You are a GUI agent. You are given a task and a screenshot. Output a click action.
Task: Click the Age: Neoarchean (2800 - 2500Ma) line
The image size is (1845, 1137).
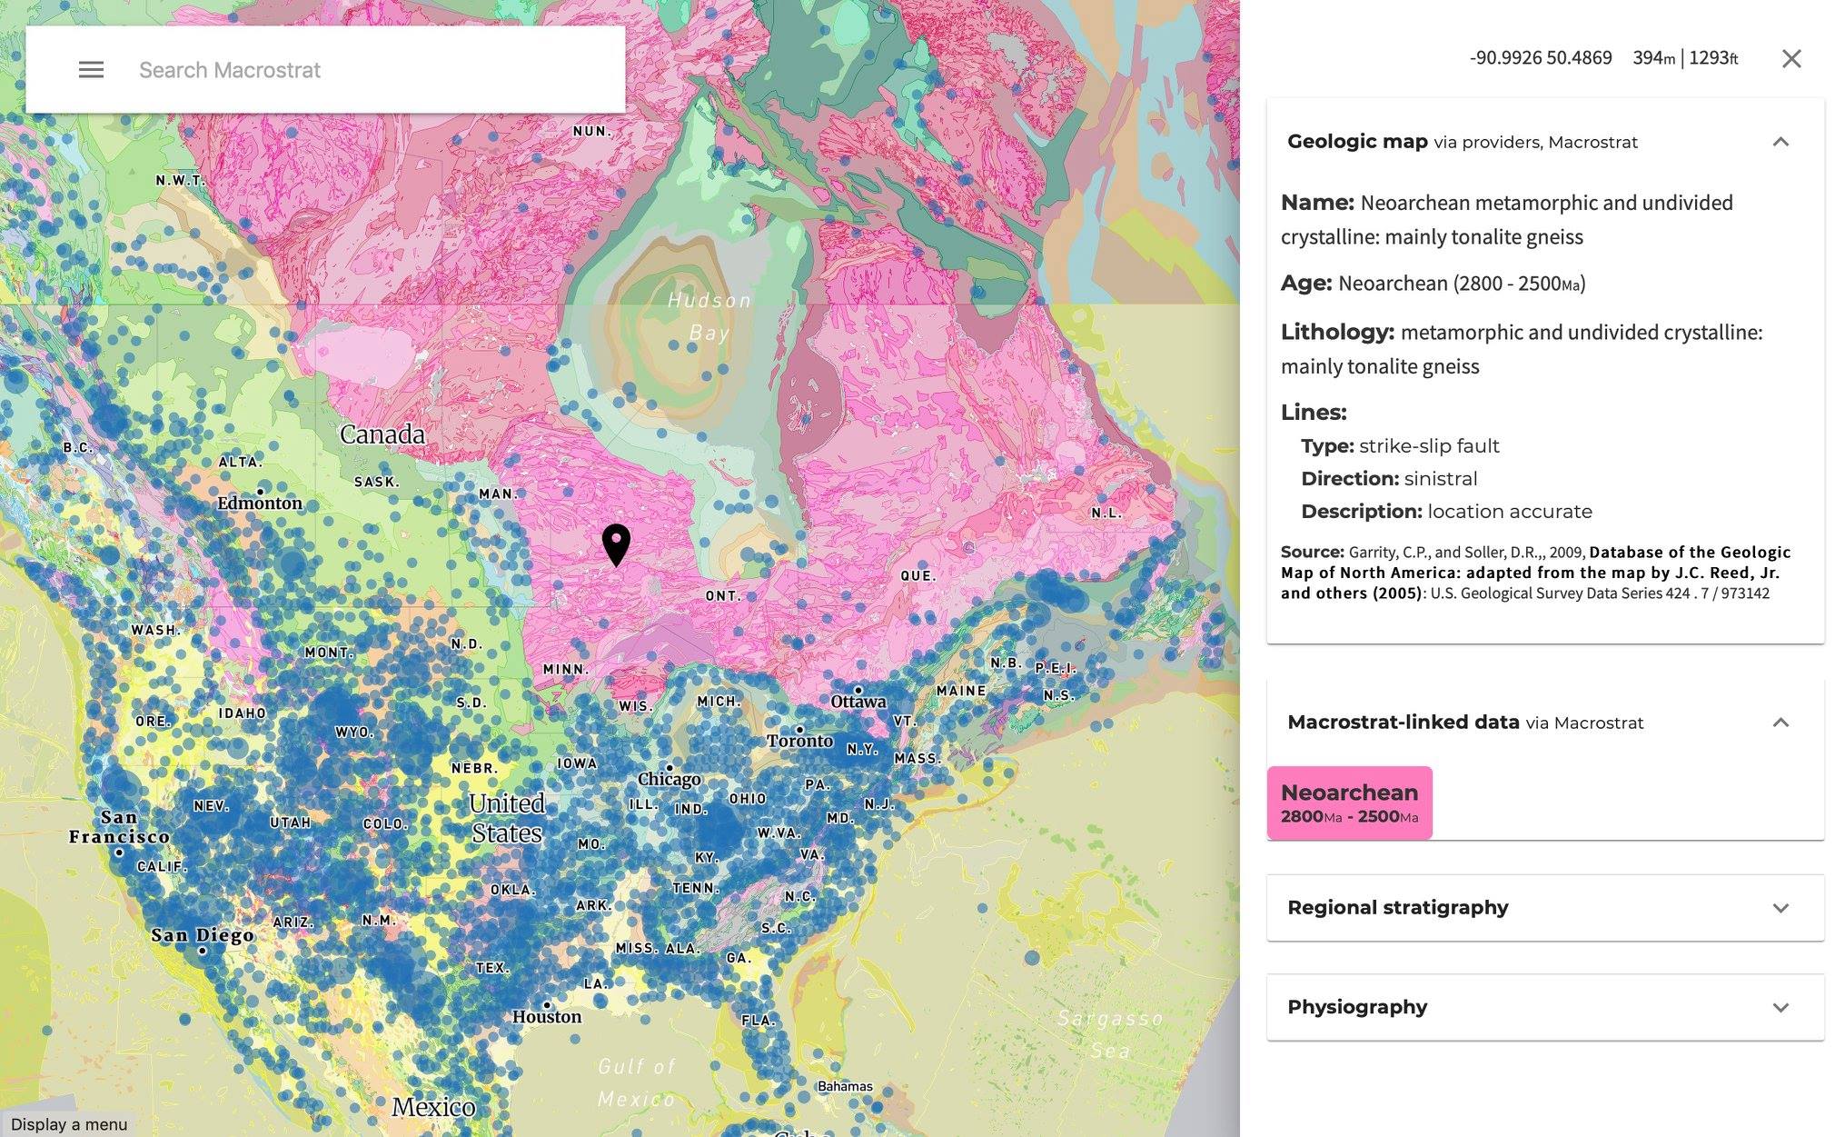[x=1433, y=284]
